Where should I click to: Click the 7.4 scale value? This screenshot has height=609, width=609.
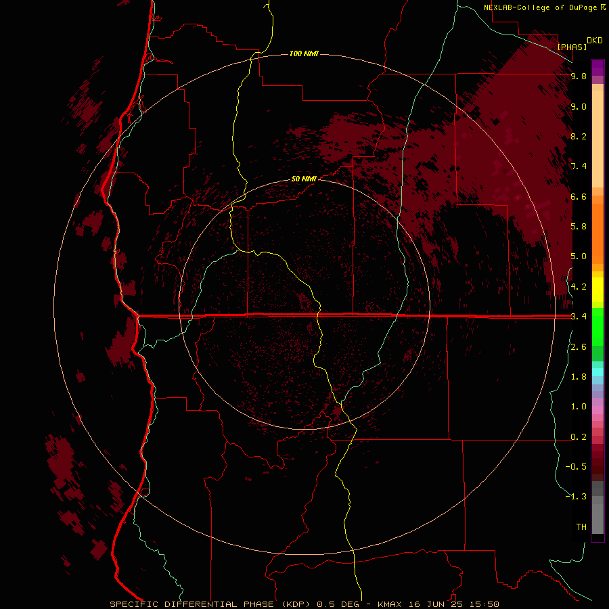click(x=579, y=166)
